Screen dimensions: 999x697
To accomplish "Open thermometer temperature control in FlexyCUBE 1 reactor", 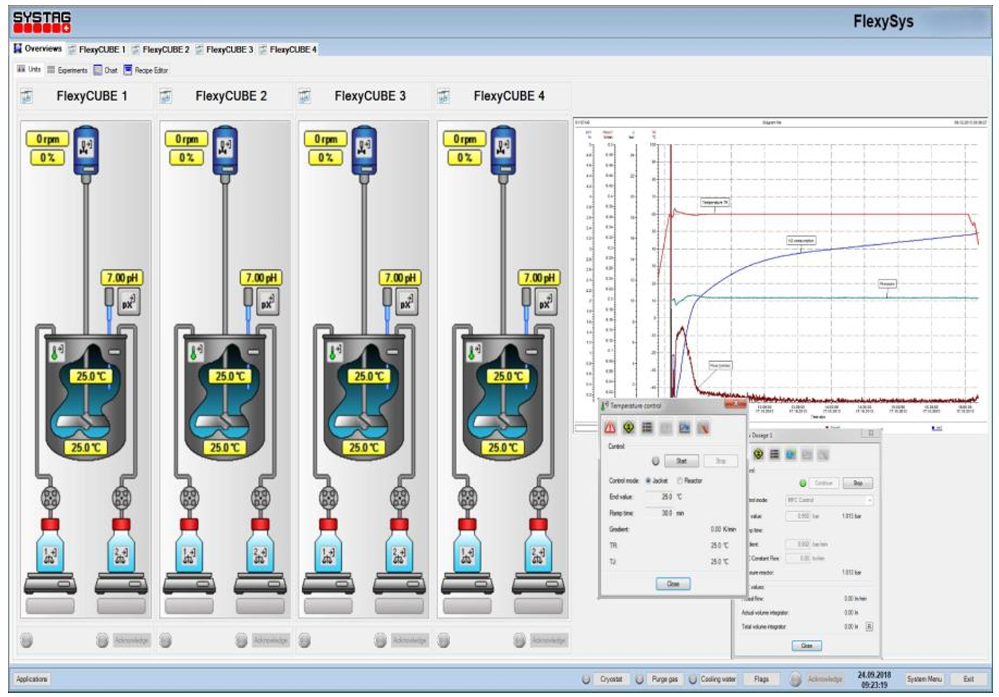I will (x=57, y=352).
